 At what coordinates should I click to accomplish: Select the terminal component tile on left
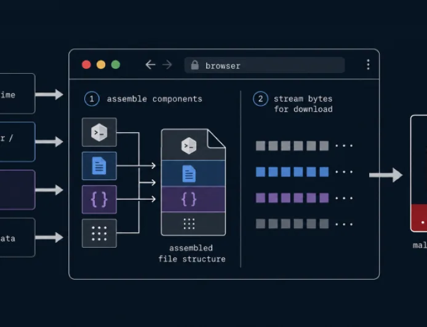(x=100, y=133)
